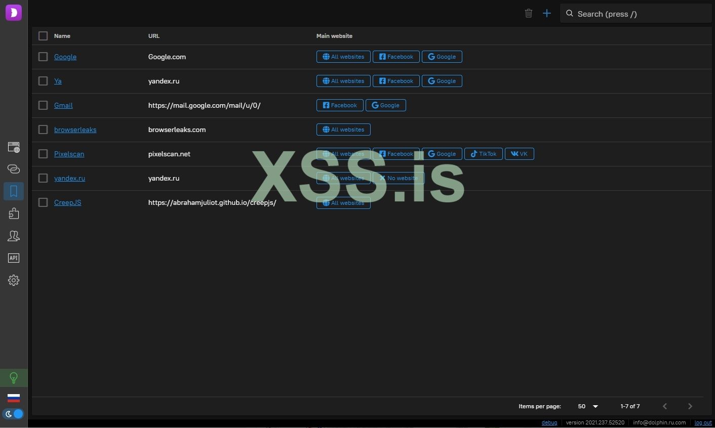Click Google tag in Pixelscan row
The width and height of the screenshot is (715, 428).
[442, 154]
